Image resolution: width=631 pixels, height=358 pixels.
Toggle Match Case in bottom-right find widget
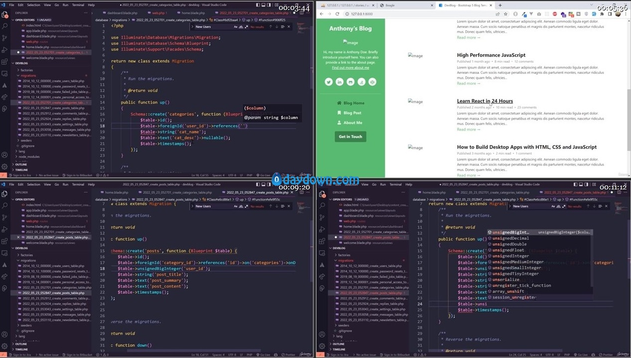point(554,206)
